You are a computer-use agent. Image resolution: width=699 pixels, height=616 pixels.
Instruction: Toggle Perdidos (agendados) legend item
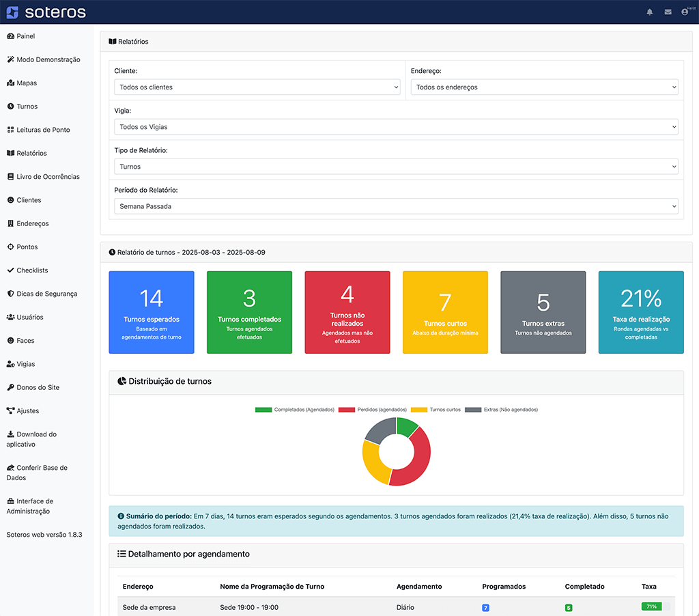(374, 410)
